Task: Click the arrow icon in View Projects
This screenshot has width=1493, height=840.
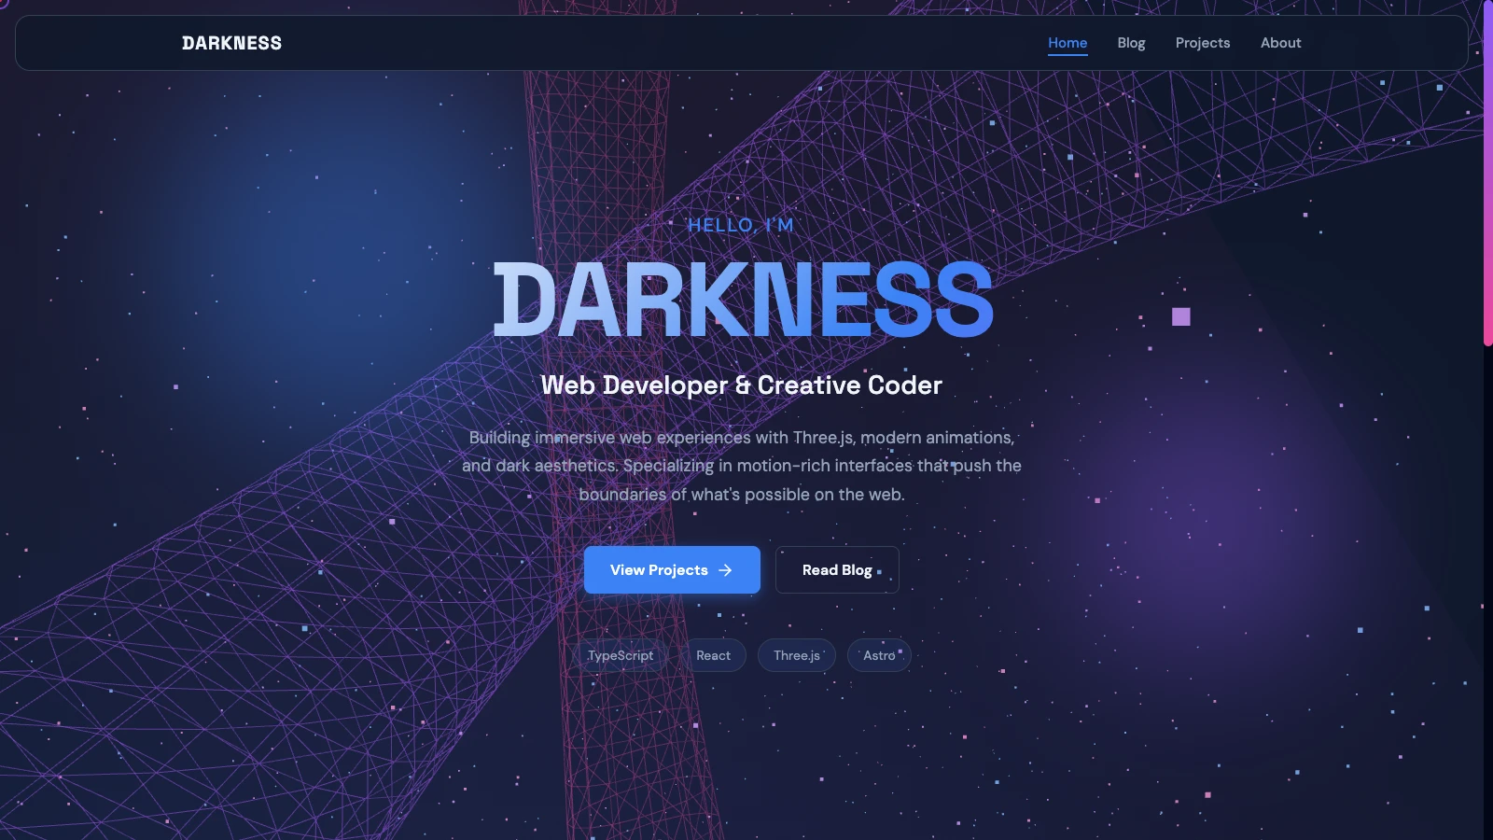Action: (x=725, y=570)
